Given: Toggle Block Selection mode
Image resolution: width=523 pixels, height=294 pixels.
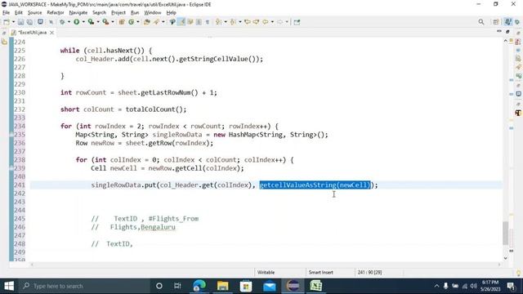Looking at the screenshot, I should [199, 22].
